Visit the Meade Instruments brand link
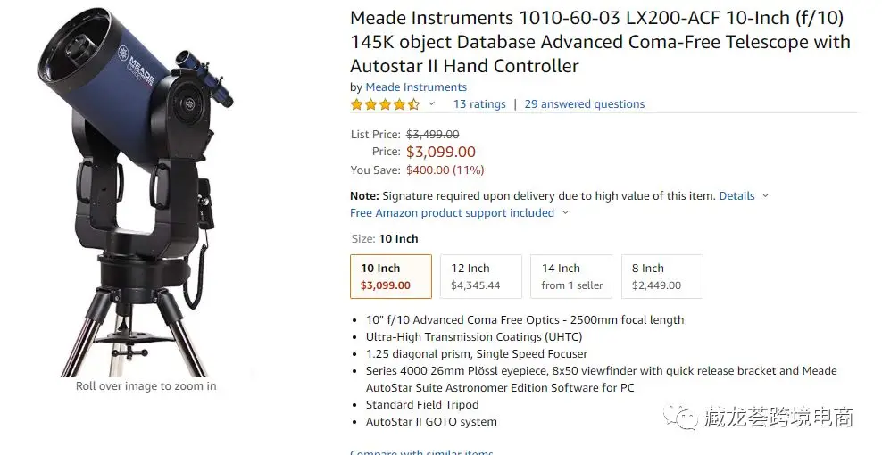 416,87
